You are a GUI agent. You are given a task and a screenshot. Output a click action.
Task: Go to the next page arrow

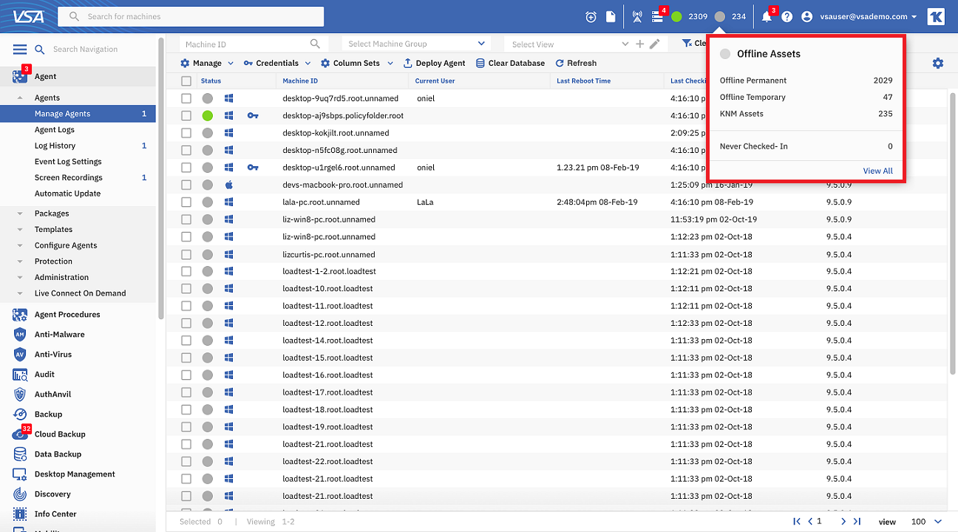pyautogui.click(x=843, y=522)
